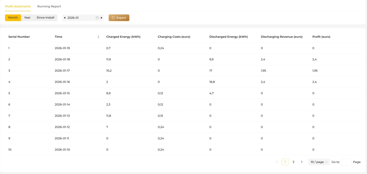Select the Month view
Image resolution: width=367 pixels, height=174 pixels.
click(13, 18)
